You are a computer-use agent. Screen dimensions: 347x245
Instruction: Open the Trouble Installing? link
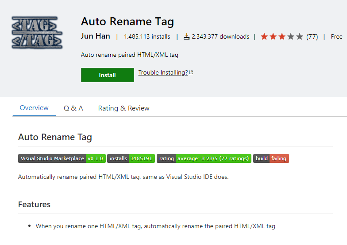(163, 73)
